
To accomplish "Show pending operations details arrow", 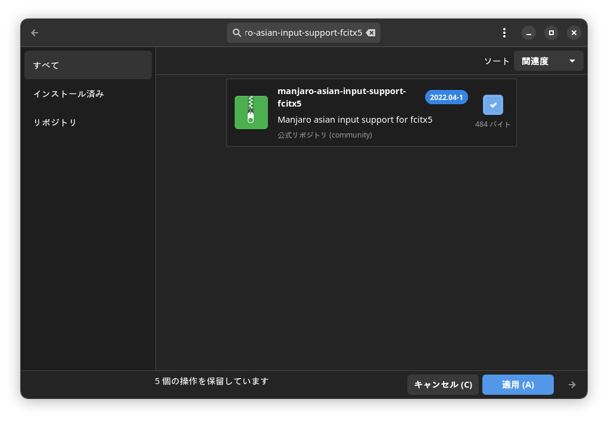I will click(x=572, y=385).
